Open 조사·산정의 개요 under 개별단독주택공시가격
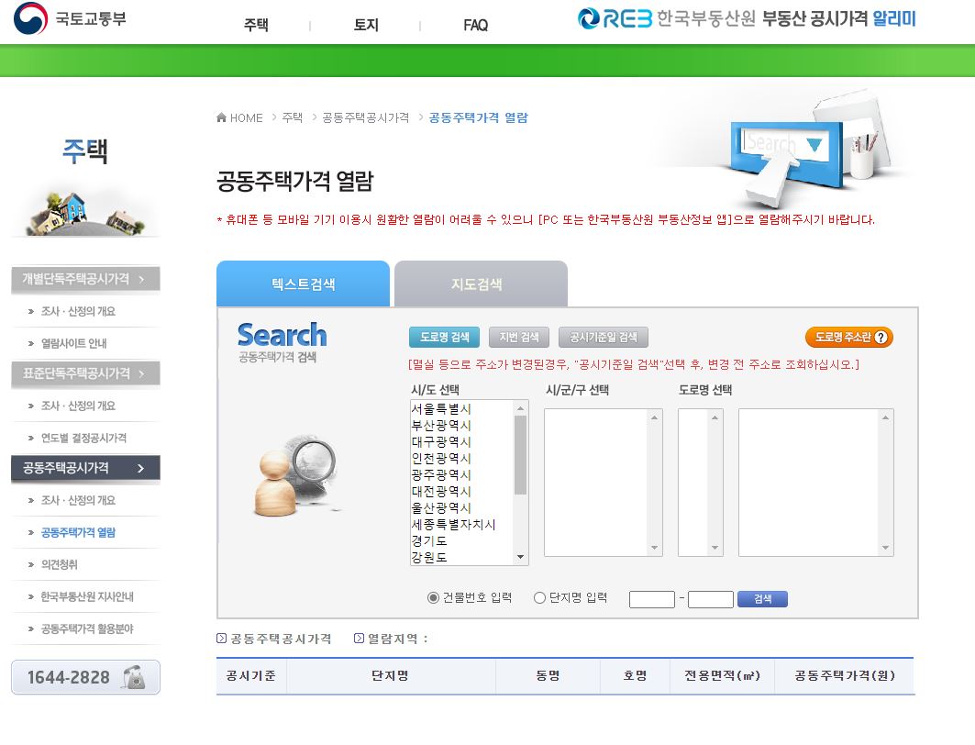The height and width of the screenshot is (745, 975). [x=78, y=311]
